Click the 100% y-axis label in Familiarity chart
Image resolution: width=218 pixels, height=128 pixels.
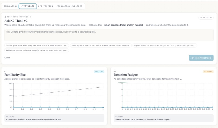click(10, 83)
